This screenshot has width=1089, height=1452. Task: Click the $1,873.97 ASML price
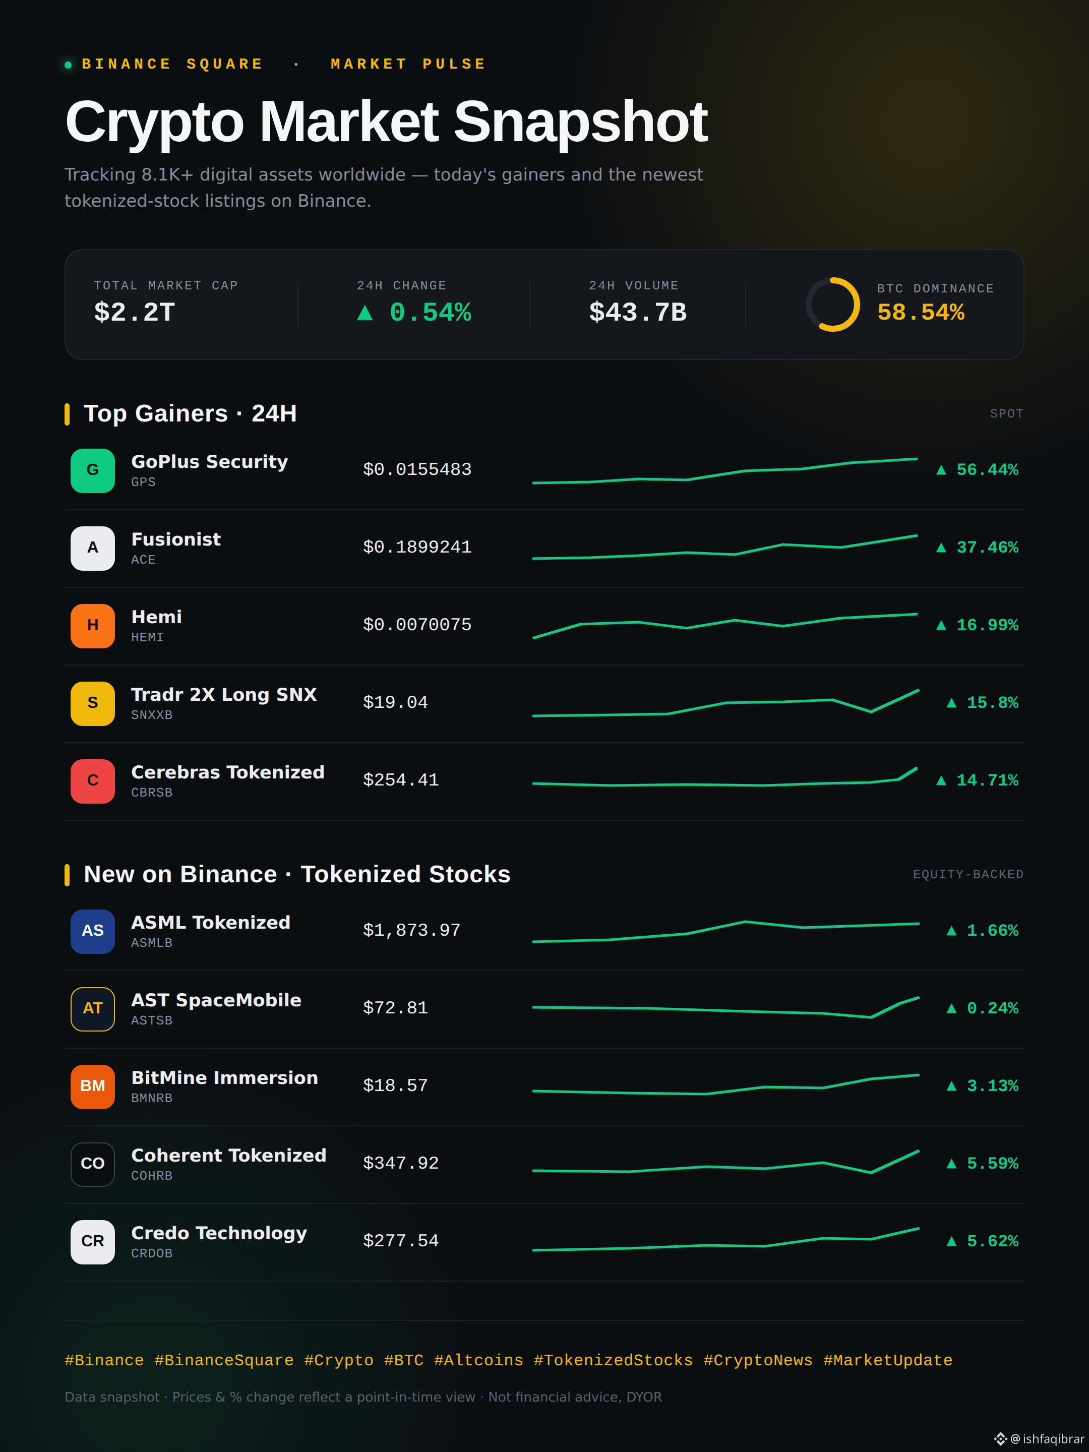pyautogui.click(x=411, y=931)
